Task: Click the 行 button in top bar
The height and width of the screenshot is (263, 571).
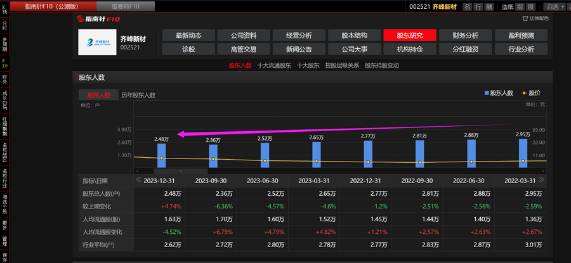Action: tap(478, 6)
